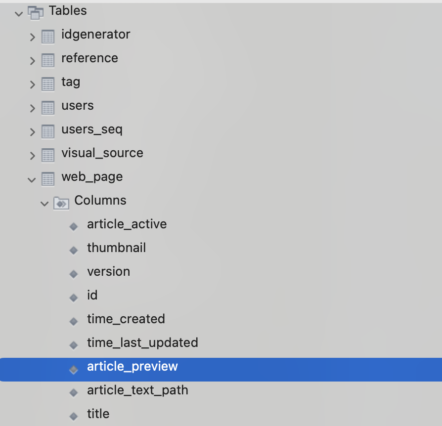The height and width of the screenshot is (426, 442).
Task: Select the article_active column
Action: coord(127,224)
